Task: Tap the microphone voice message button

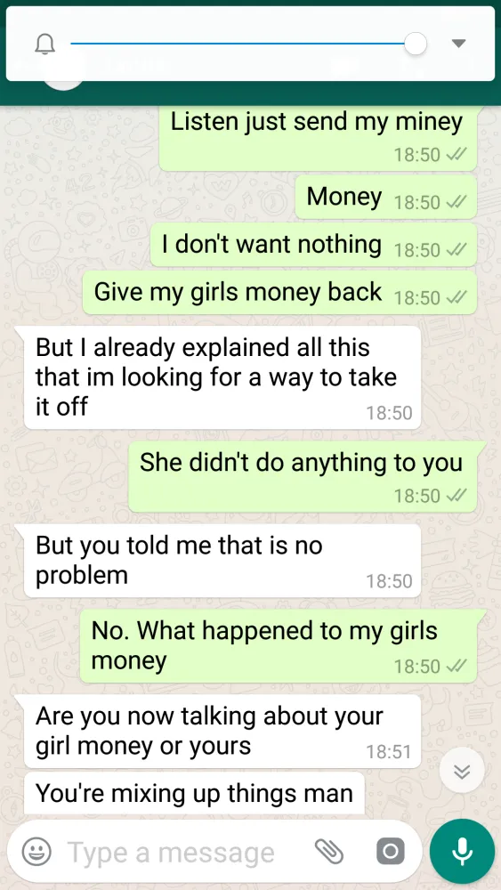Action: click(x=462, y=852)
